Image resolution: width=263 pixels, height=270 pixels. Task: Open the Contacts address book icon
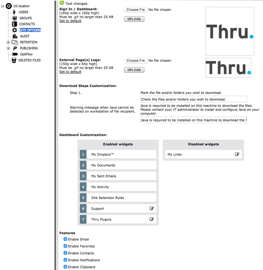tap(15, 24)
